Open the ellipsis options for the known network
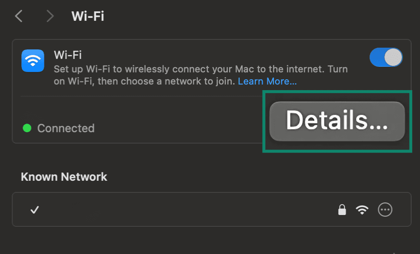Screen dimensions: 420x254 click(x=385, y=209)
